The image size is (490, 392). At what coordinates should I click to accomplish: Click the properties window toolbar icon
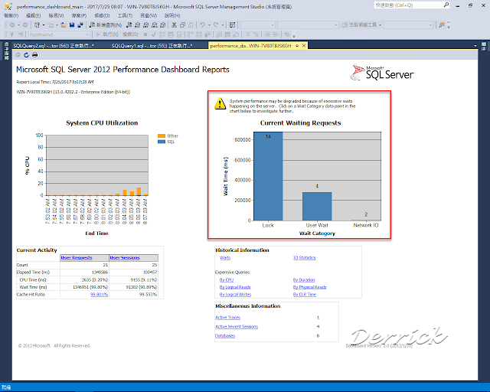coord(232,25)
